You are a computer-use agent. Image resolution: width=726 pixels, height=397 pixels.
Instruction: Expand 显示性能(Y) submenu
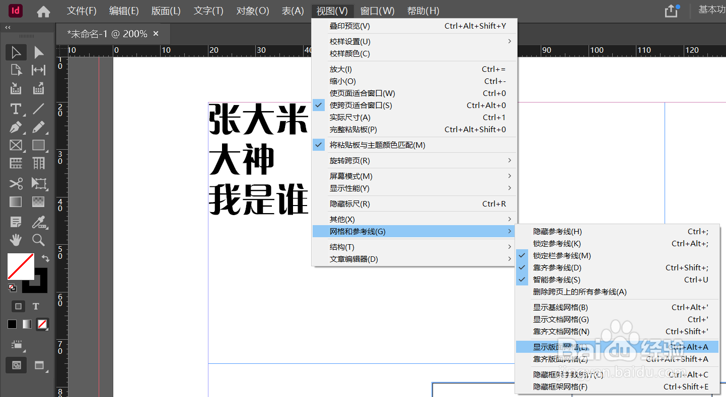pos(415,188)
